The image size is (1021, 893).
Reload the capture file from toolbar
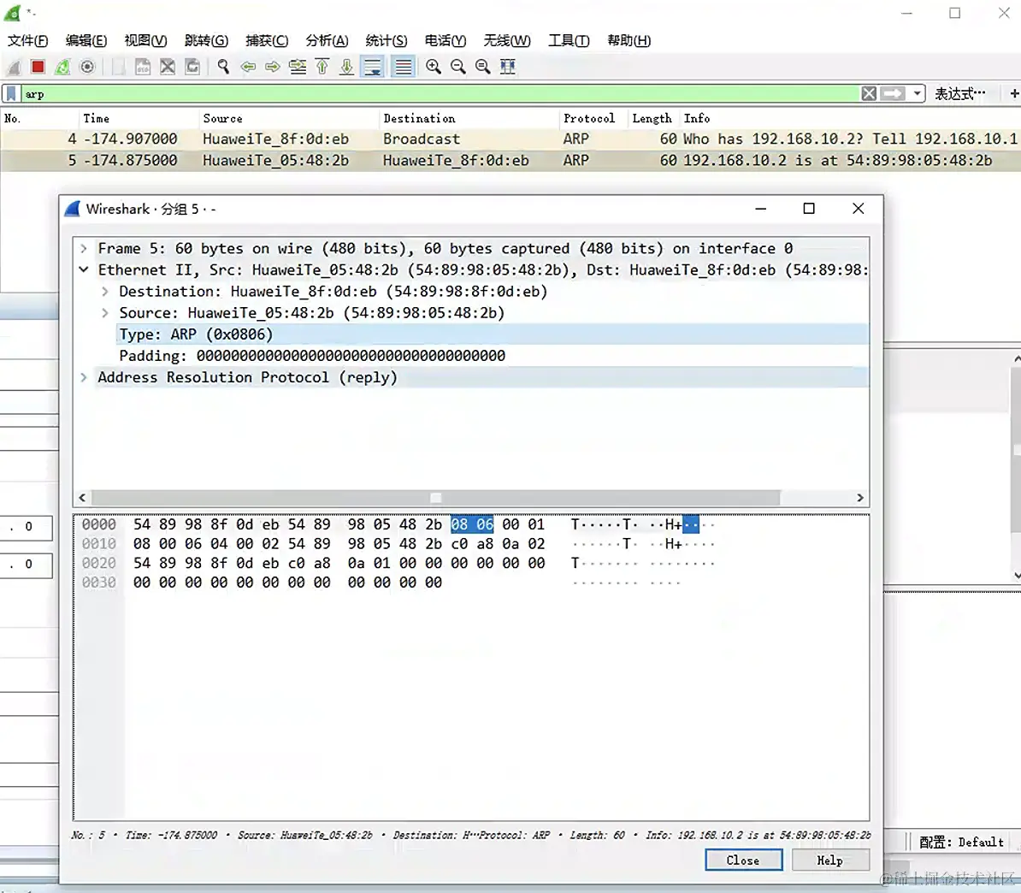point(192,67)
